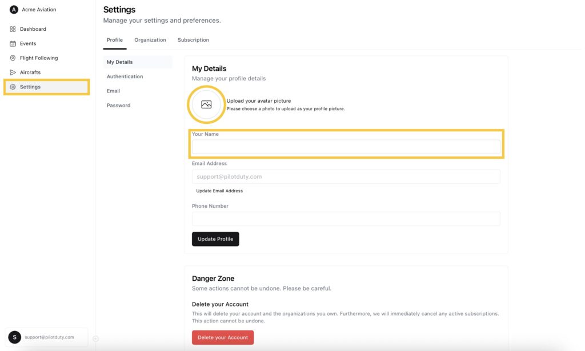Select the Dashboard grid icon
Viewport: 585px width, 351px height.
click(13, 29)
